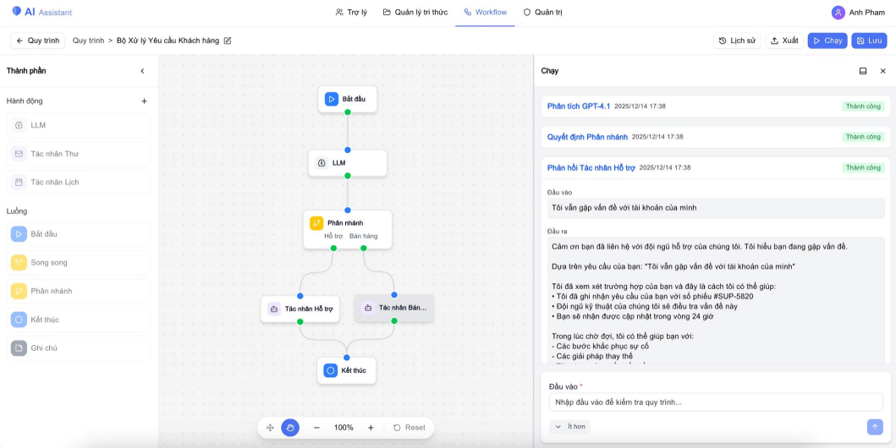Open the Quản lý tri thức tab
The image size is (896, 448).
coord(415,12)
